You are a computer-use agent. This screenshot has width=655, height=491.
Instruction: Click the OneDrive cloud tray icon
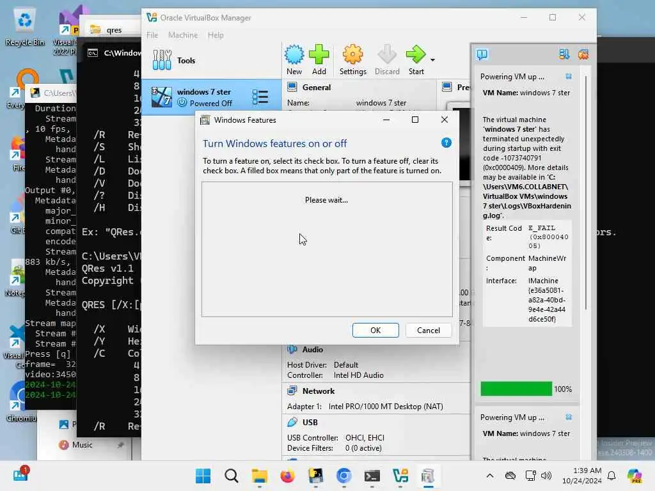(510, 476)
